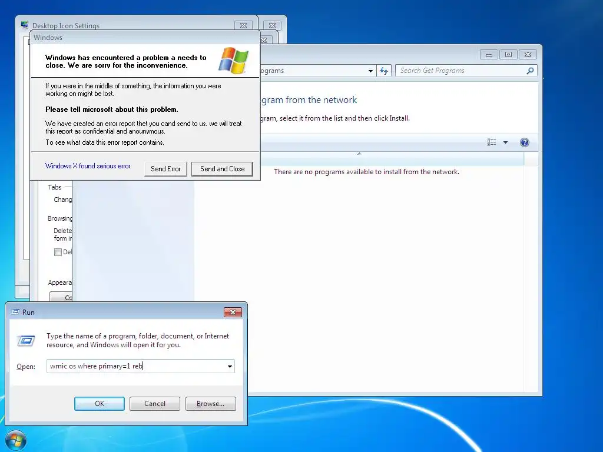Click Browse... in the Run dialog
Image resolution: width=603 pixels, height=452 pixels.
pyautogui.click(x=210, y=404)
